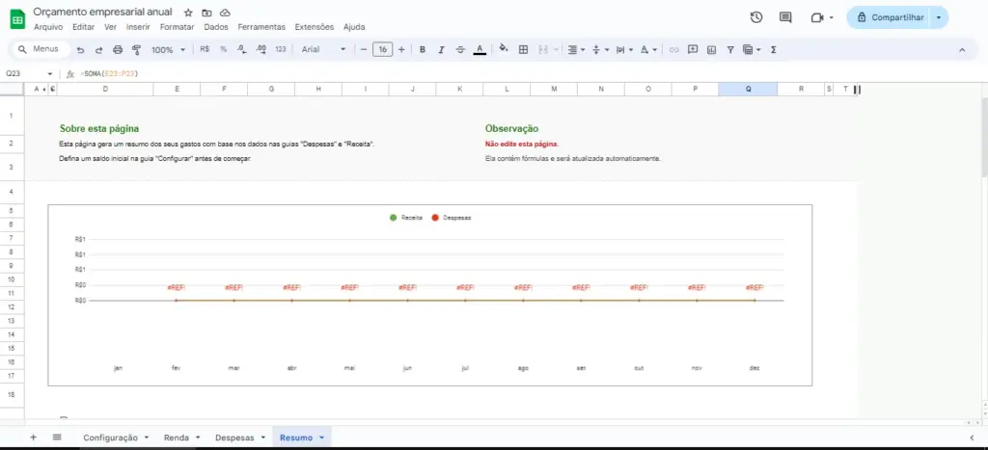Open horizontal align dropdown

coord(576,49)
